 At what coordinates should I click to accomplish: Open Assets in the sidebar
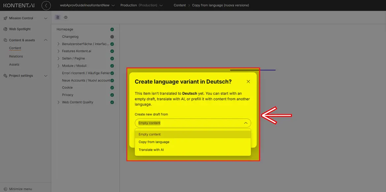[14, 65]
